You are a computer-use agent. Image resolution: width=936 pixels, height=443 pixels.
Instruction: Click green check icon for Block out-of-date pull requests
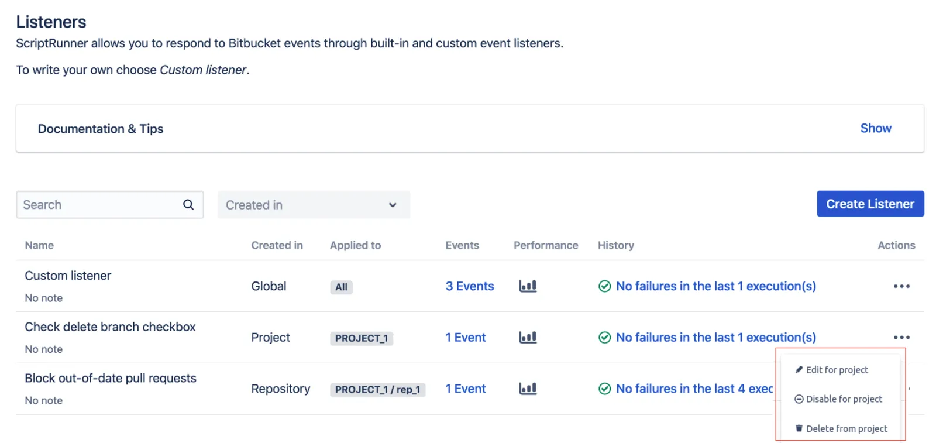pos(605,389)
